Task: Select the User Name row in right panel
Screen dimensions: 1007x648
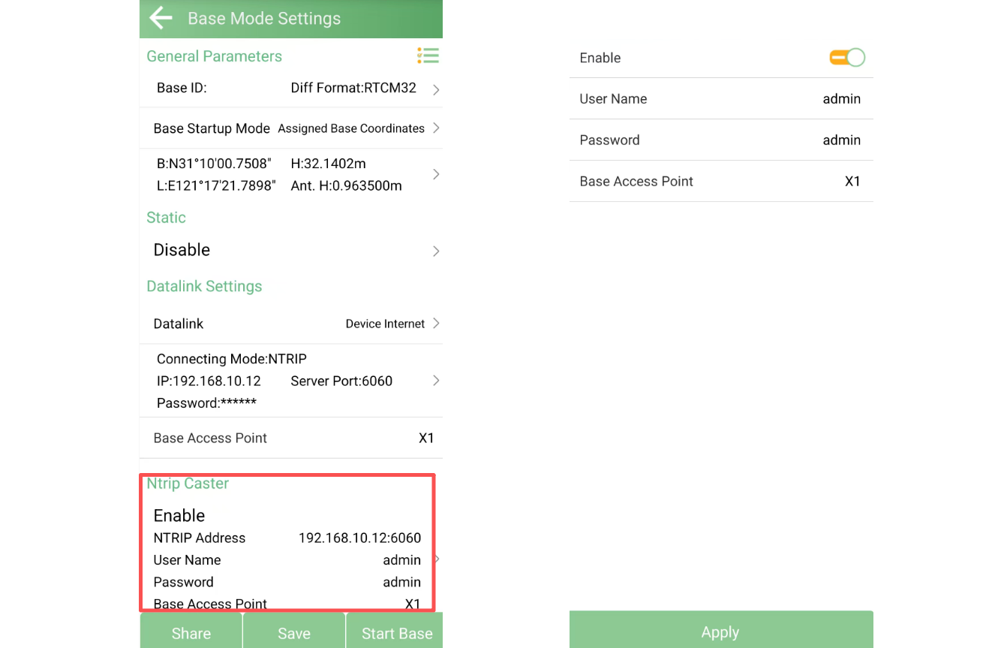Action: point(721,98)
